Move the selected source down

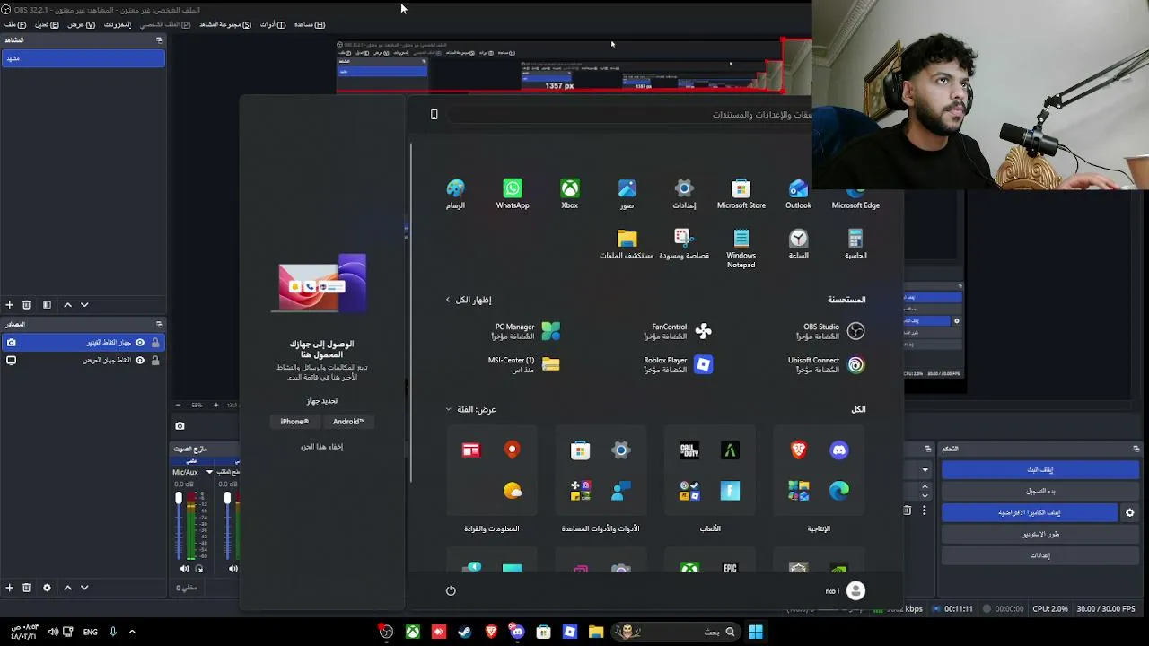coord(84,588)
